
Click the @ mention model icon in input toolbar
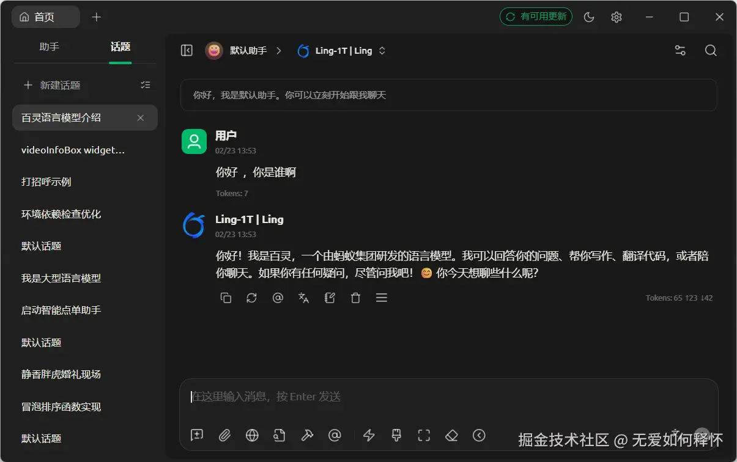click(x=335, y=435)
